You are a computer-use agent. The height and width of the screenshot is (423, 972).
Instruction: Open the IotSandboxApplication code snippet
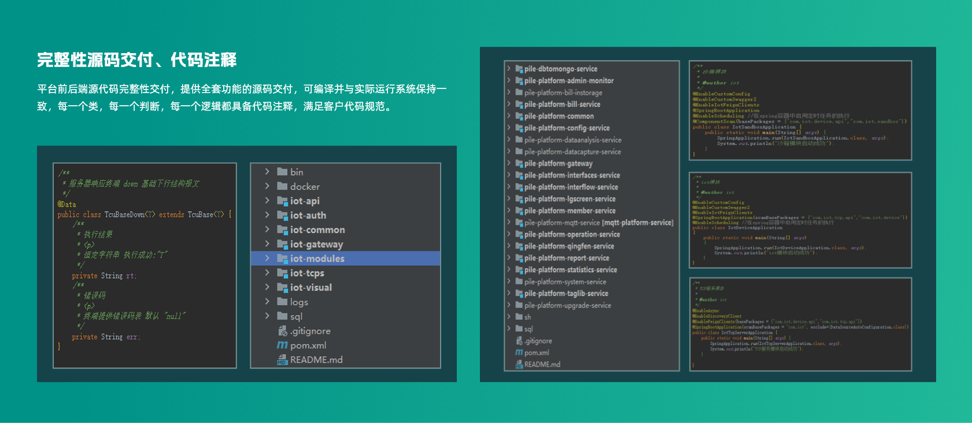(800, 110)
